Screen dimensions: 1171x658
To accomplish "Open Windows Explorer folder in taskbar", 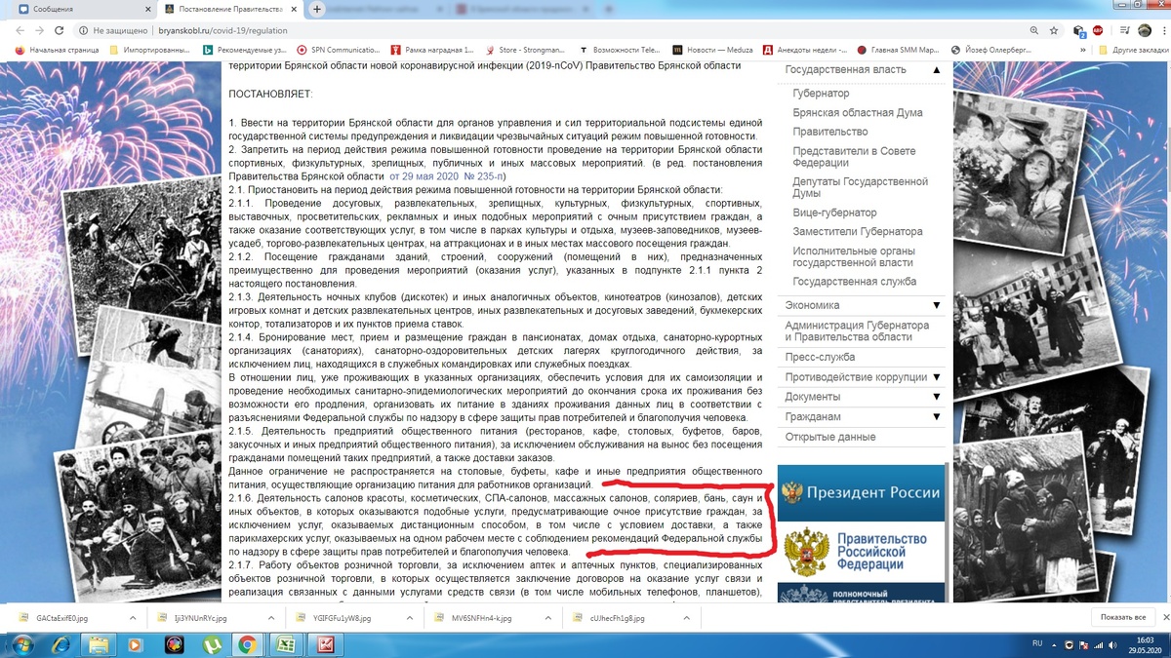I will (100, 643).
